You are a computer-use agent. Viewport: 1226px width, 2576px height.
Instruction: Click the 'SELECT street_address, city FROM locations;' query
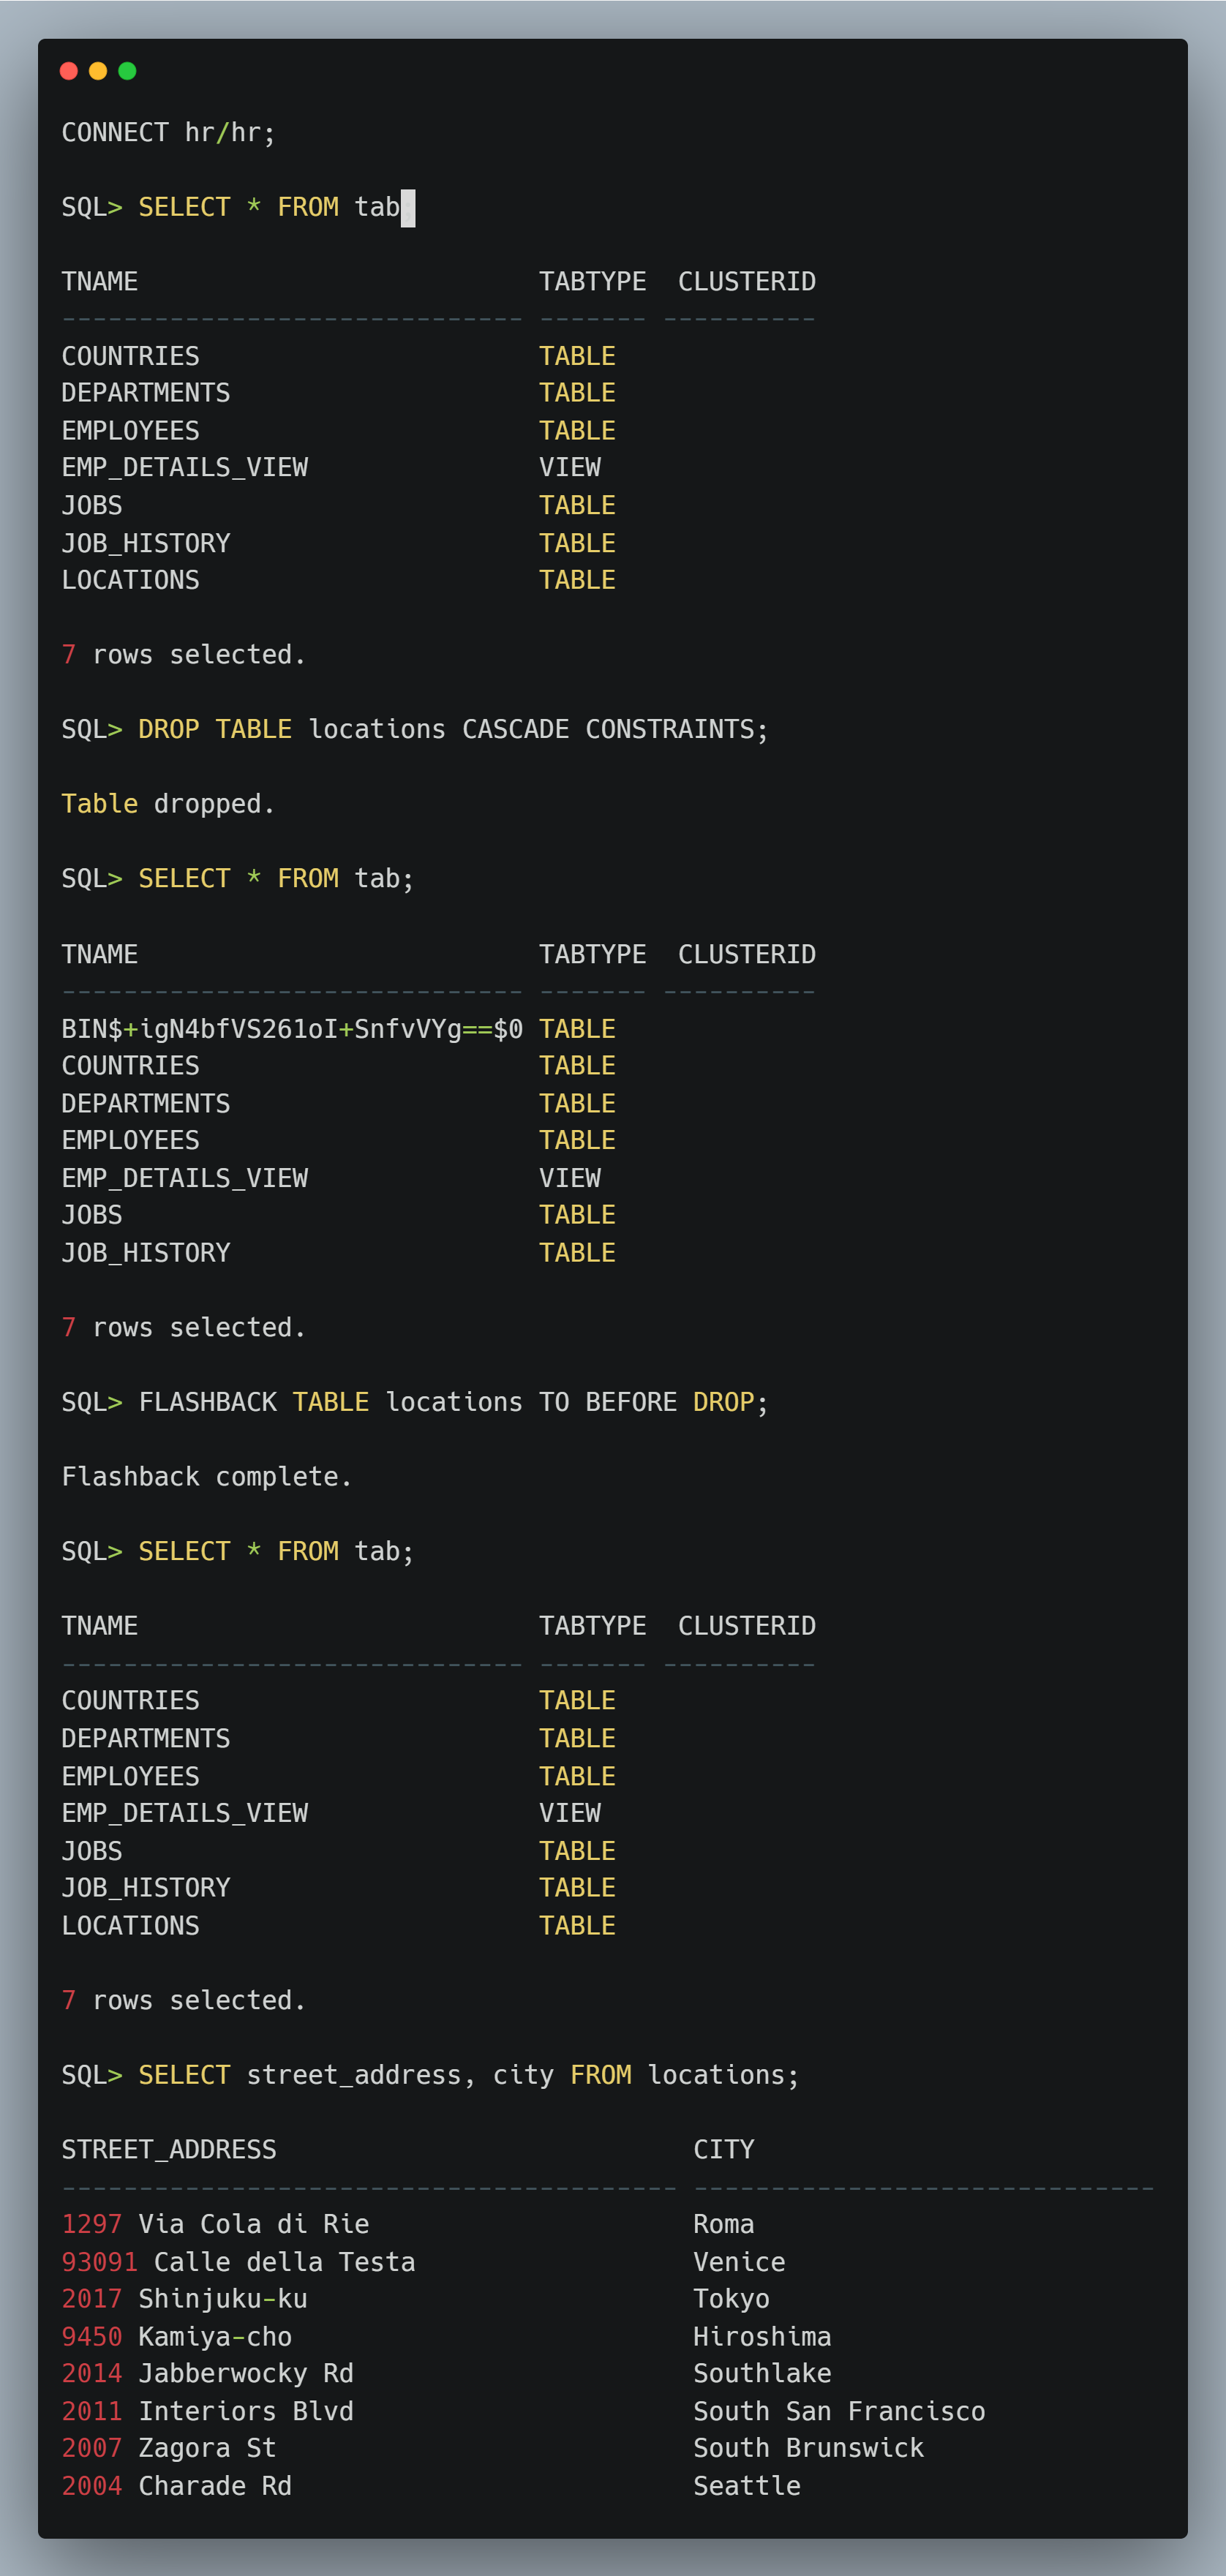(430, 2075)
